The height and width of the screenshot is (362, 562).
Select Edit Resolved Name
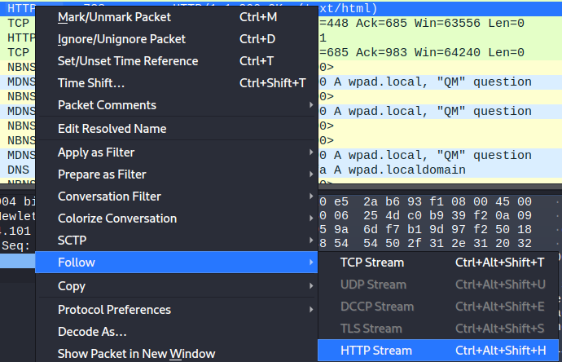pyautogui.click(x=112, y=129)
